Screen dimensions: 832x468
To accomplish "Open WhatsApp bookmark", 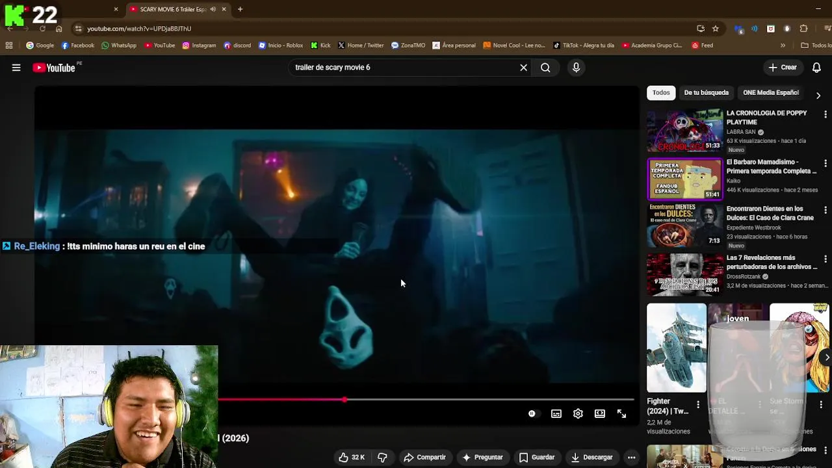I will click(x=119, y=45).
